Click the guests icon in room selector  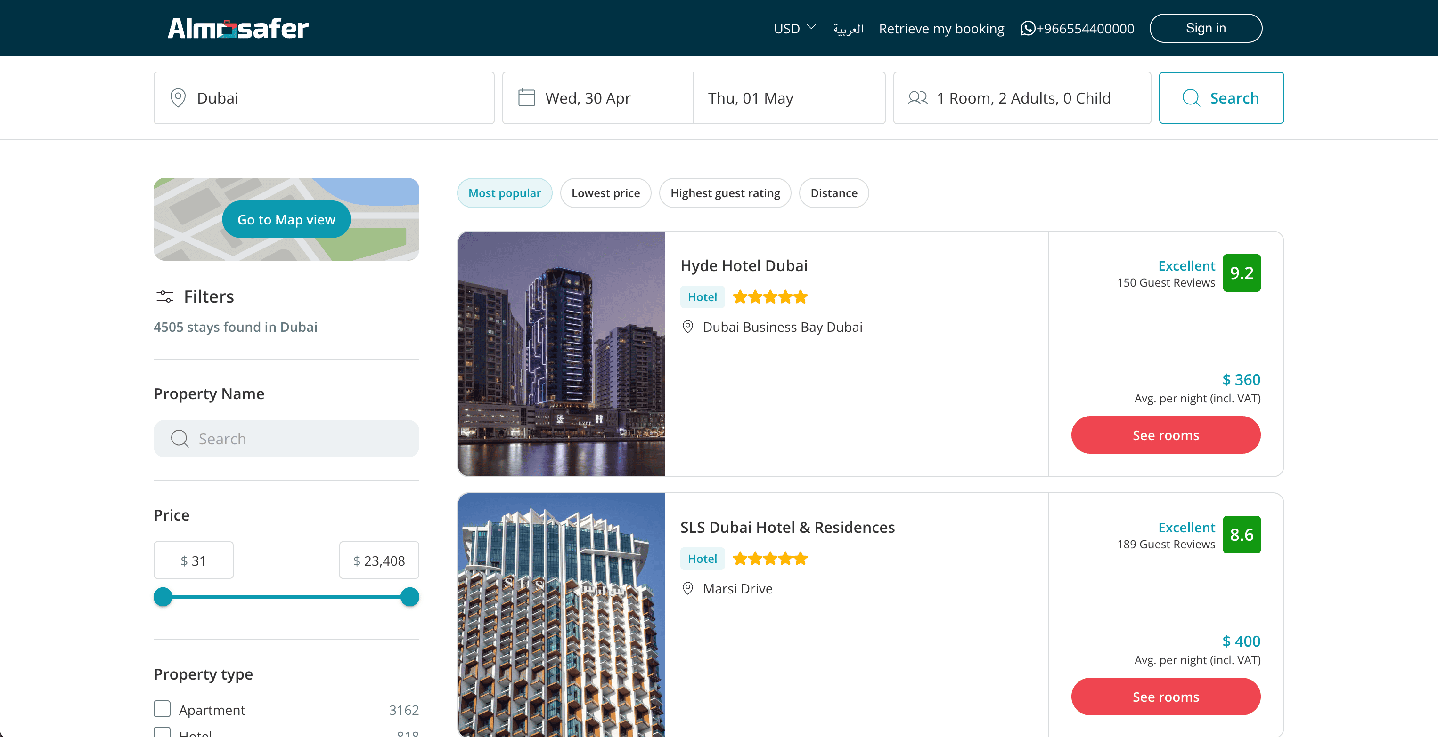tap(917, 97)
